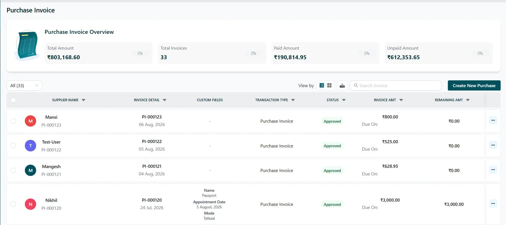Open more actions for Mansi invoice

click(x=493, y=120)
